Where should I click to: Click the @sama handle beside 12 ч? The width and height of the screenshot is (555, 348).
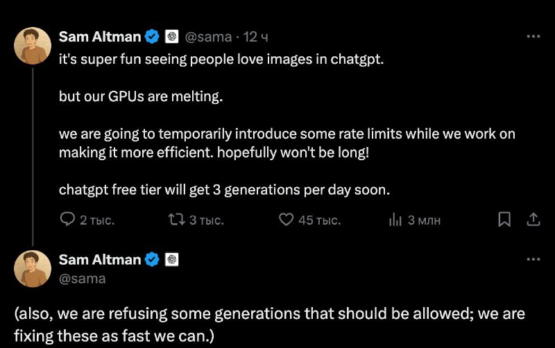coord(208,37)
